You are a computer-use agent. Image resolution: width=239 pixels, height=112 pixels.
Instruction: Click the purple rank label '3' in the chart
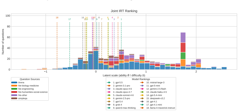[114, 19]
